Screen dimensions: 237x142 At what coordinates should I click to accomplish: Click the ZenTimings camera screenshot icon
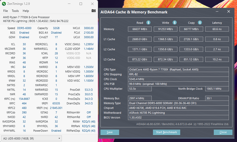point(94,11)
